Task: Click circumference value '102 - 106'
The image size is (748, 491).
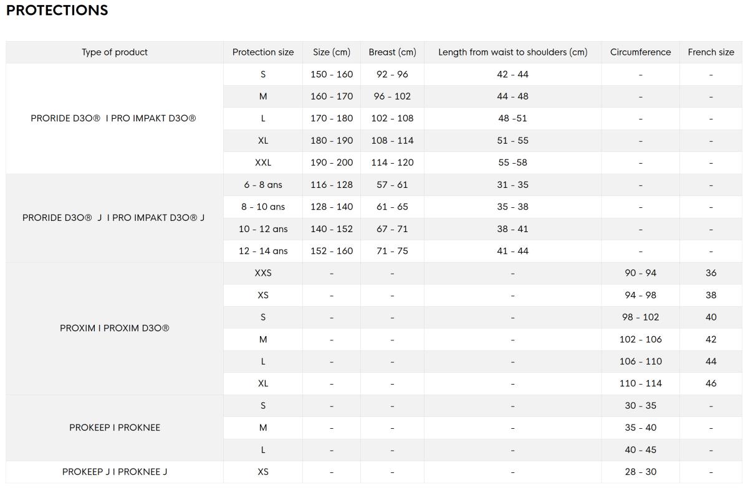Action: (x=640, y=339)
